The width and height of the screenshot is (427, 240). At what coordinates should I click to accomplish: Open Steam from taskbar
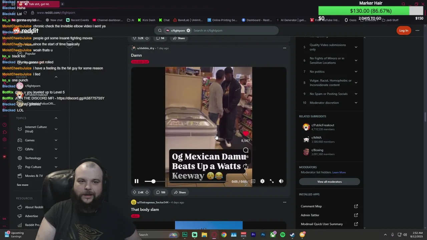pyautogui.click(x=293, y=235)
